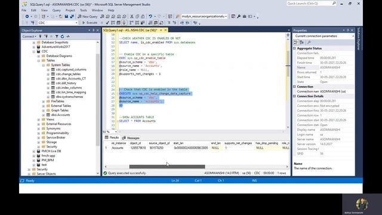The width and height of the screenshot is (382, 215).
Task: Click the object_id value cell in row 1
Action: pyautogui.click(x=138, y=148)
